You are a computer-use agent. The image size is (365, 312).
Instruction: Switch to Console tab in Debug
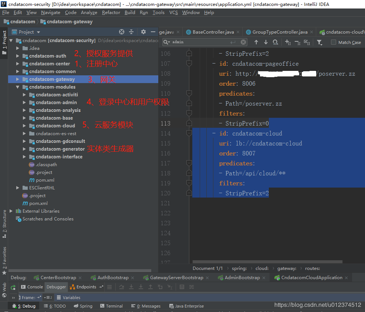pyautogui.click(x=32, y=287)
